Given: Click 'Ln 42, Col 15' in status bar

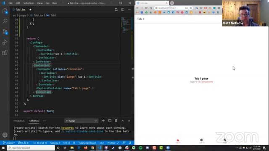Looking at the screenshot, I should 40,143.
